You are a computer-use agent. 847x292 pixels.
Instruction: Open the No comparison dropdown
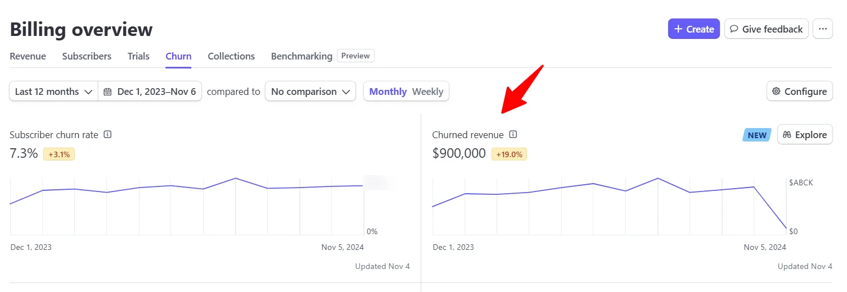click(x=310, y=92)
